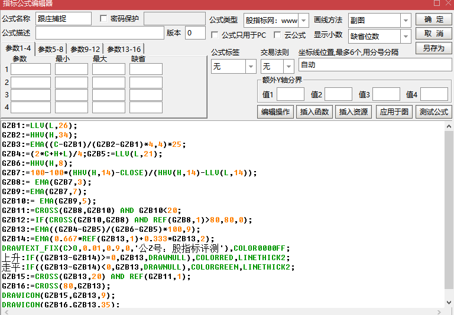Click the DRAWTEXT_FIX code line

click(x=146, y=248)
